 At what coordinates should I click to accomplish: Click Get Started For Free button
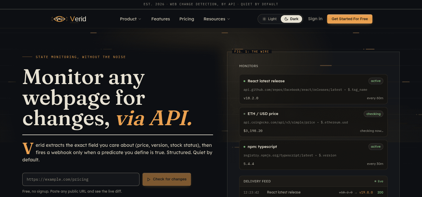click(350, 19)
